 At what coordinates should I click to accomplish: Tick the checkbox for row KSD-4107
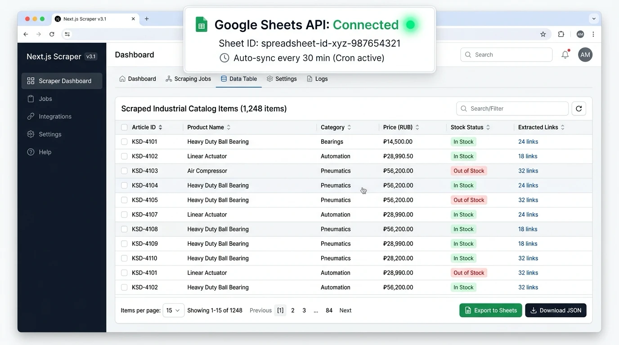tap(124, 215)
